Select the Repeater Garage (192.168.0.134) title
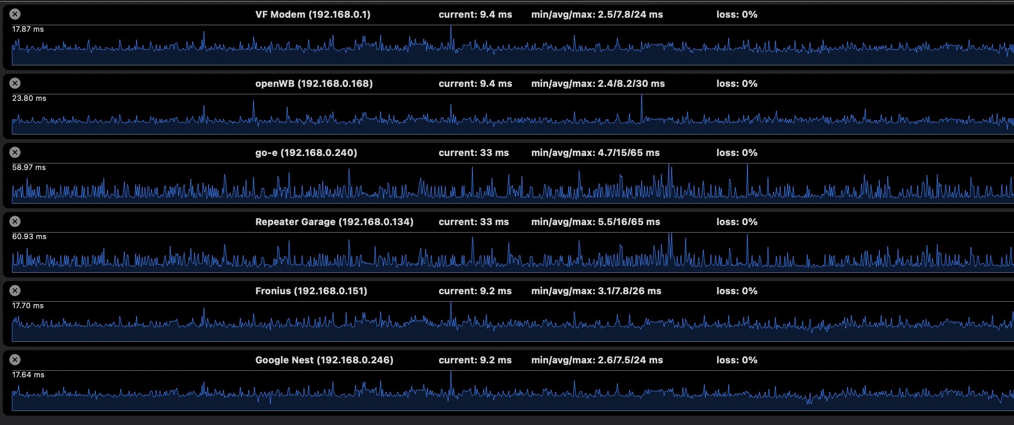The image size is (1014, 425). pos(334,222)
